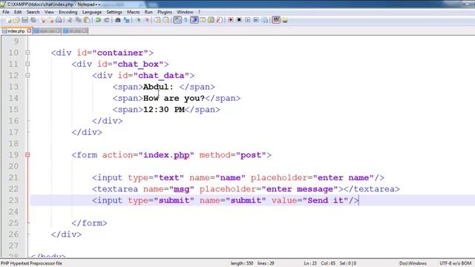This screenshot has width=475, height=267.
Task: Save the document with the floppy disk icon
Action: (x=24, y=20)
